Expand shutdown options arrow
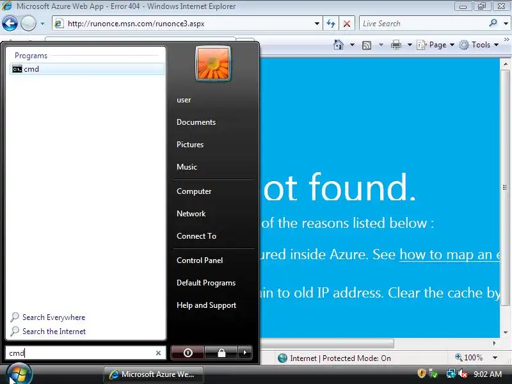512x384 pixels. pyautogui.click(x=245, y=353)
